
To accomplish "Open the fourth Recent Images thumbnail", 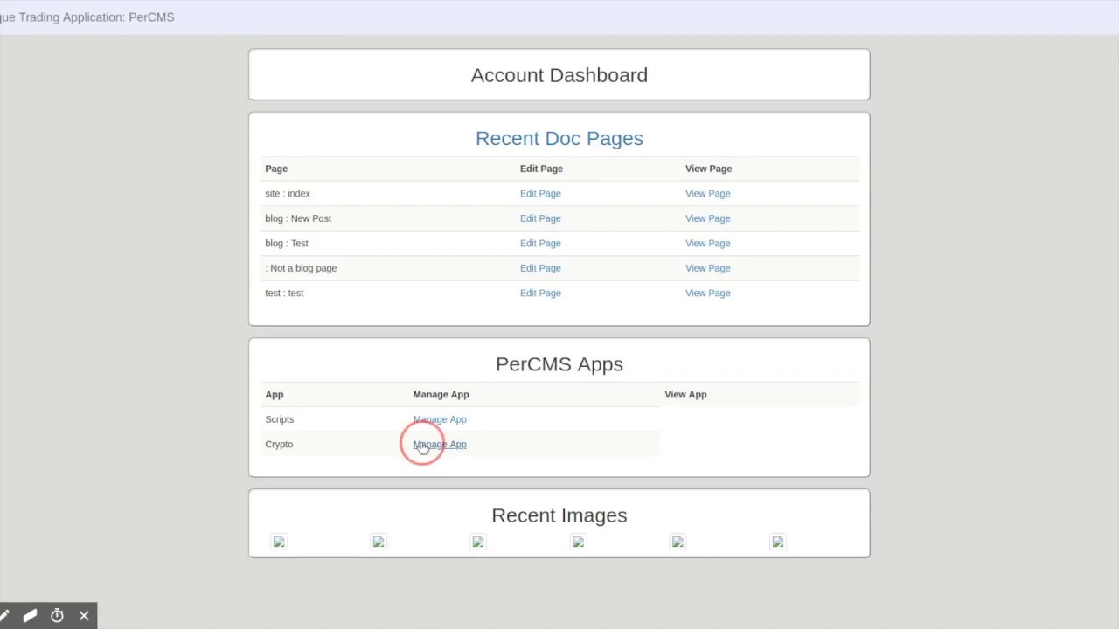I will click(x=578, y=542).
